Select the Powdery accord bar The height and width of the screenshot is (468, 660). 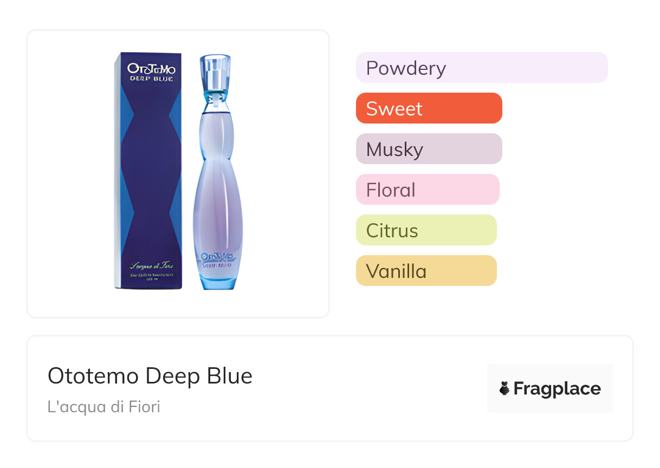point(481,68)
